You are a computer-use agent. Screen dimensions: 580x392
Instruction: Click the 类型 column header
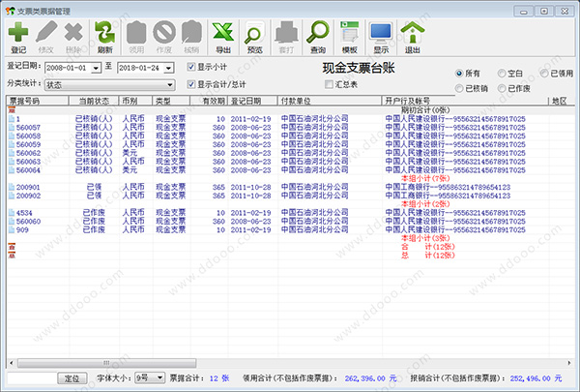[171, 101]
